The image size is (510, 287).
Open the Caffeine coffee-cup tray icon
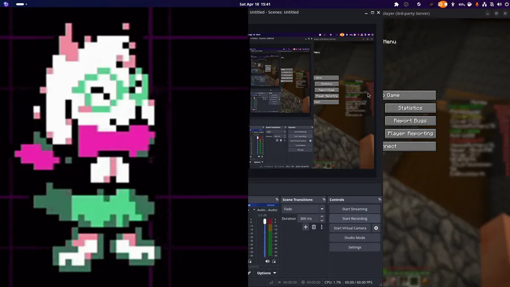(x=470, y=4)
